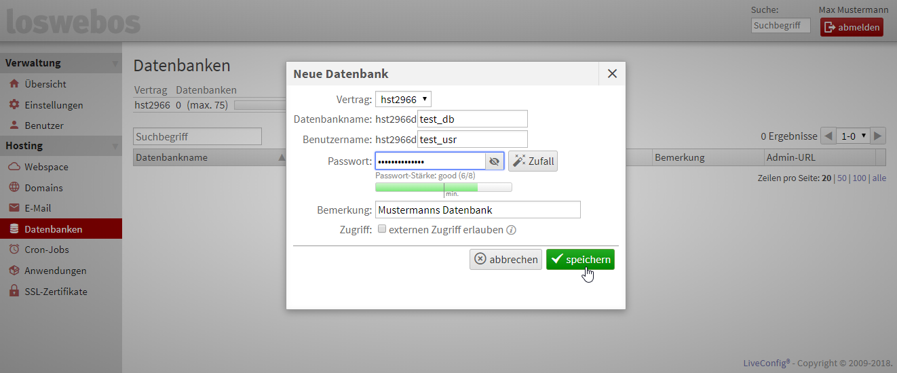This screenshot has height=373, width=897.
Task: Click the Passwort-Stärke strength bar
Action: pos(443,187)
